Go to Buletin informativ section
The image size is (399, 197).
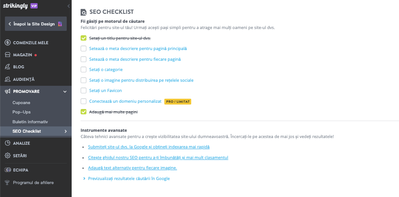click(x=30, y=122)
